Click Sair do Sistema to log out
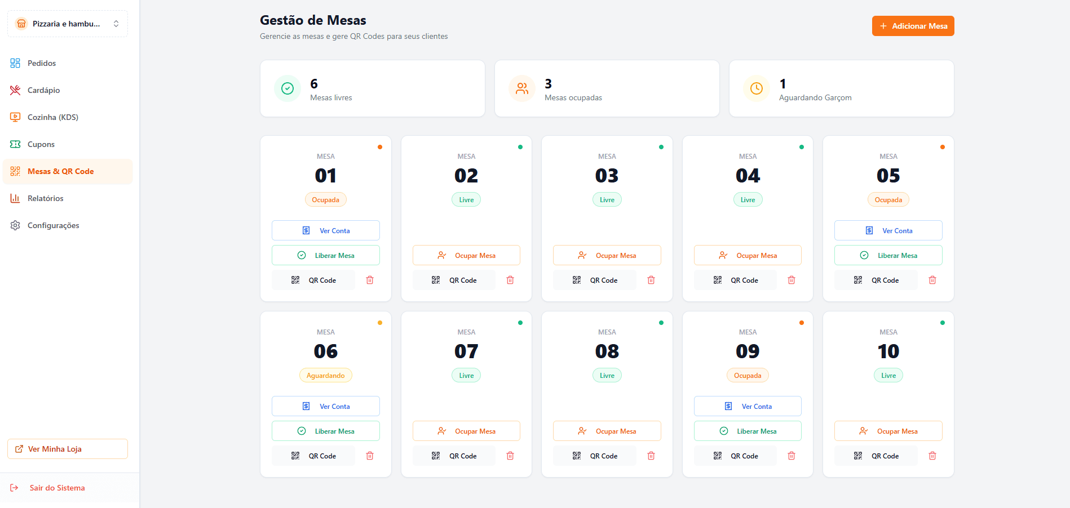 (57, 488)
